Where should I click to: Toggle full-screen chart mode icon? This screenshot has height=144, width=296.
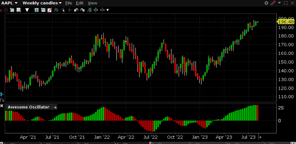(x=286, y=3)
